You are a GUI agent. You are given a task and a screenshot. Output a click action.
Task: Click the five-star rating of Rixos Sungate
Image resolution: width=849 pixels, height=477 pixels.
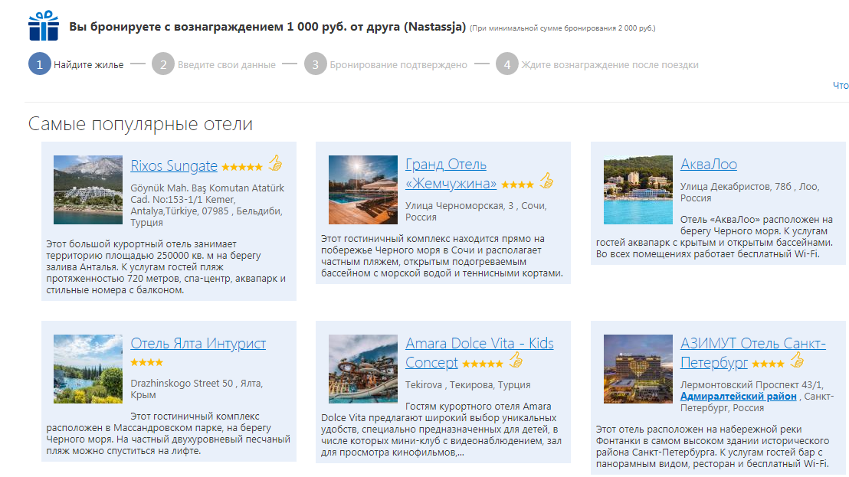point(242,167)
